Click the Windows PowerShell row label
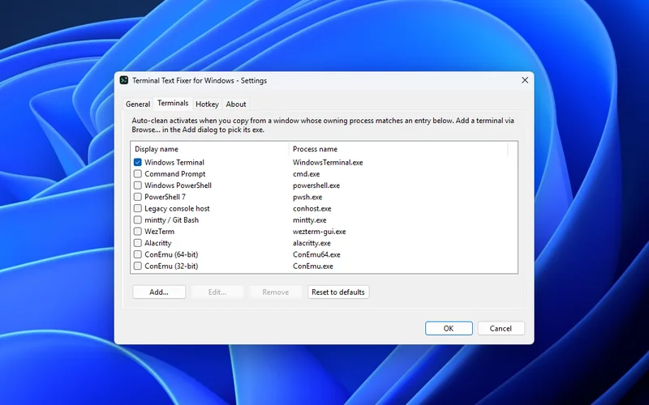The image size is (649, 405). (178, 185)
